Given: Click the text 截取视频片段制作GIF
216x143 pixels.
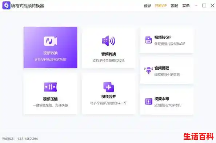Looking at the screenshot, I should point(169,44).
